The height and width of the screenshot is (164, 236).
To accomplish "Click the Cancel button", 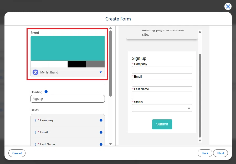I will point(17,153).
